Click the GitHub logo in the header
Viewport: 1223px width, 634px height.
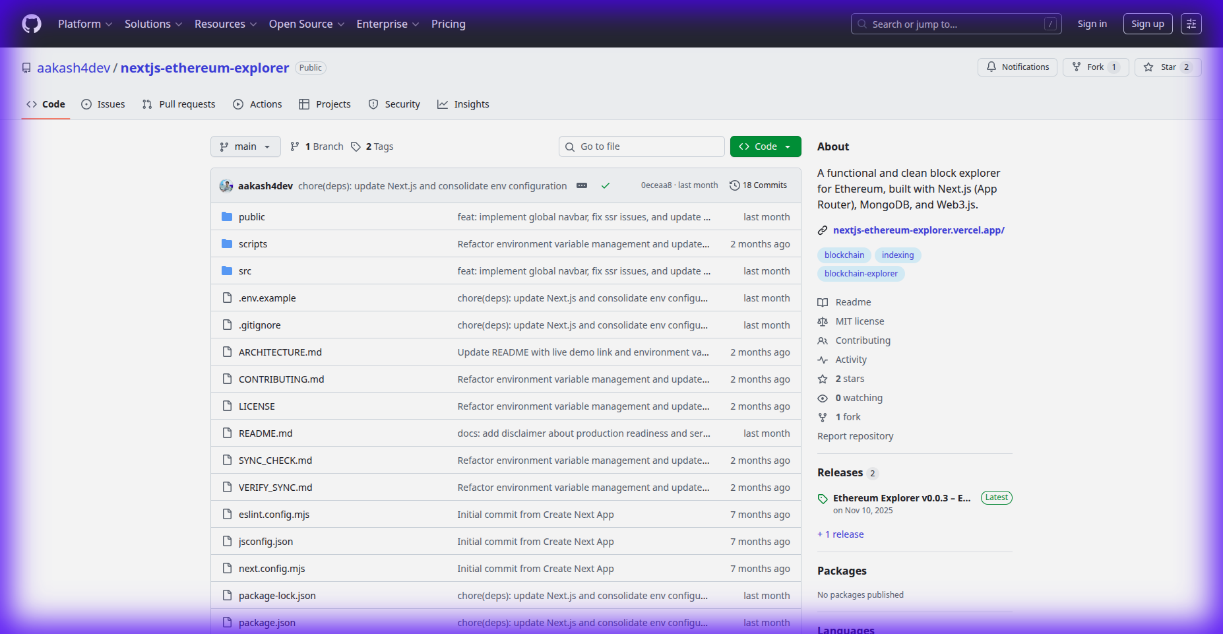point(31,23)
